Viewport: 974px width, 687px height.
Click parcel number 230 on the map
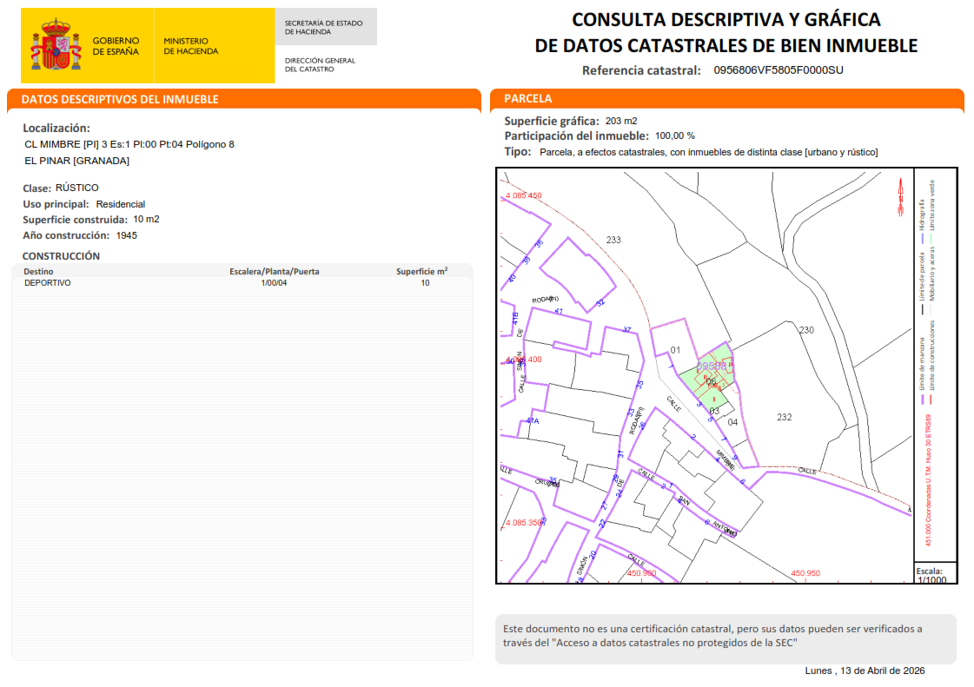806,330
